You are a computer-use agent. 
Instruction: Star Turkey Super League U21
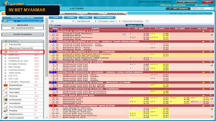pos(203,95)
